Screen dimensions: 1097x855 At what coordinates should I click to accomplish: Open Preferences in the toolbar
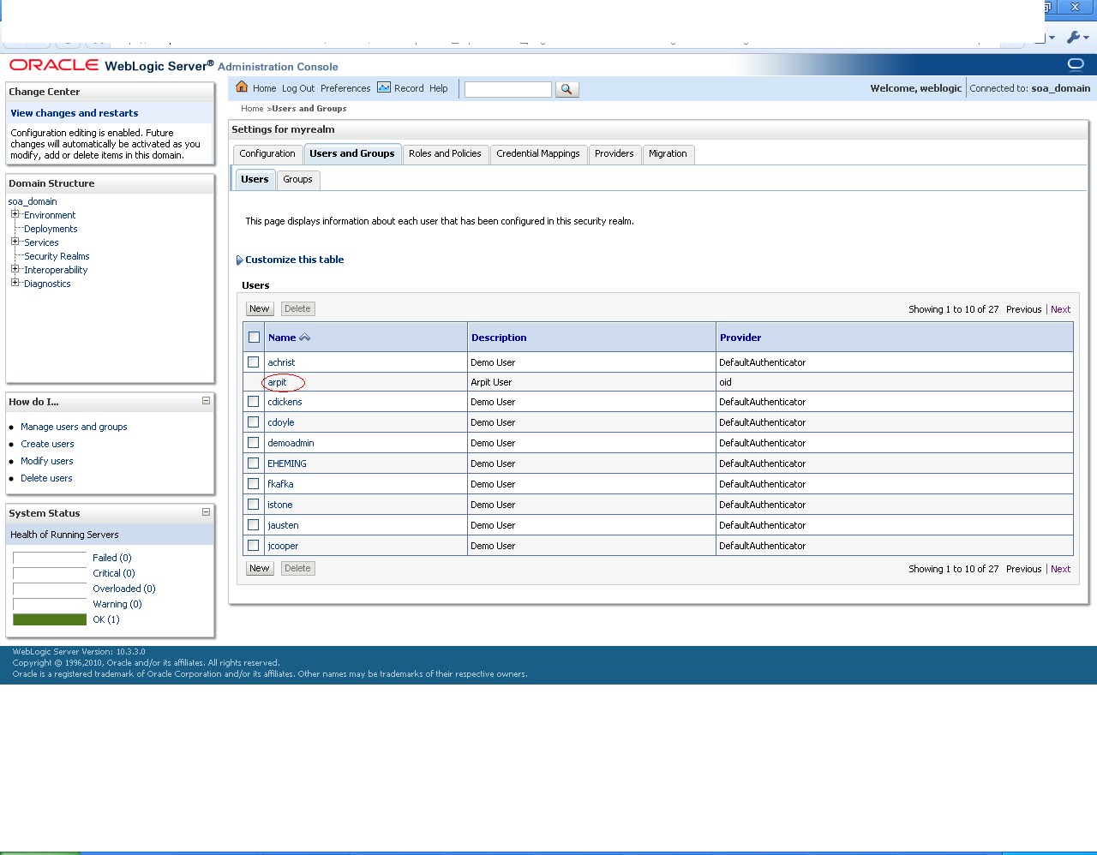point(345,88)
